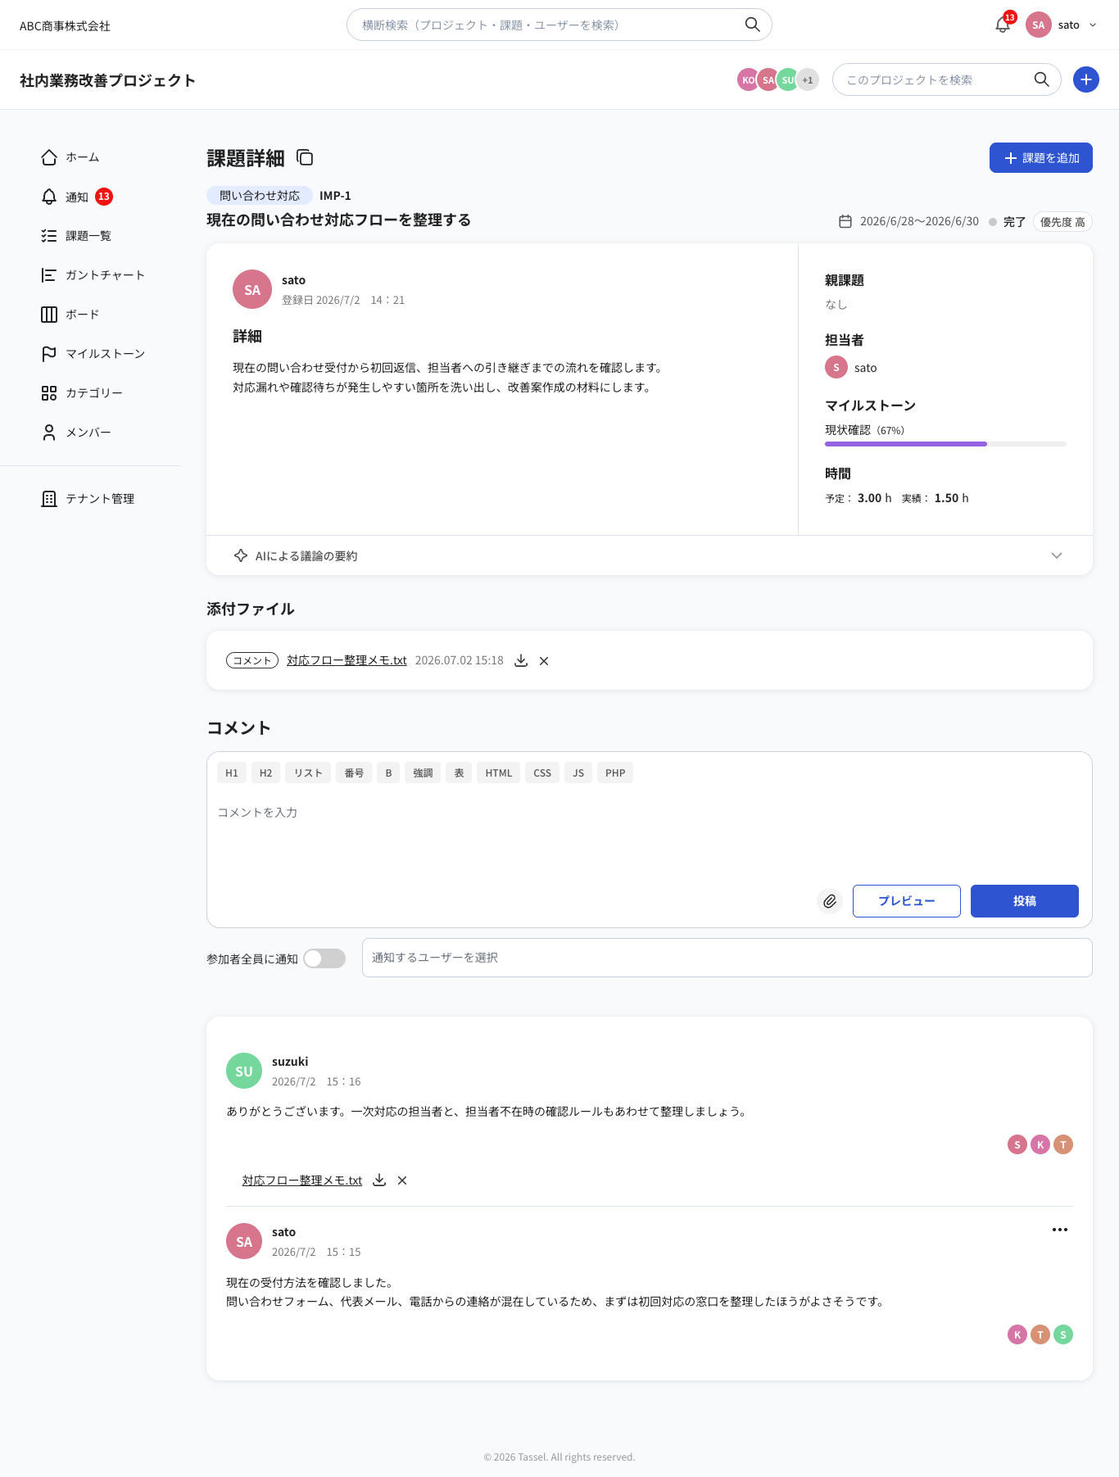Click the large SA avatar of the issue author

pyautogui.click(x=252, y=289)
